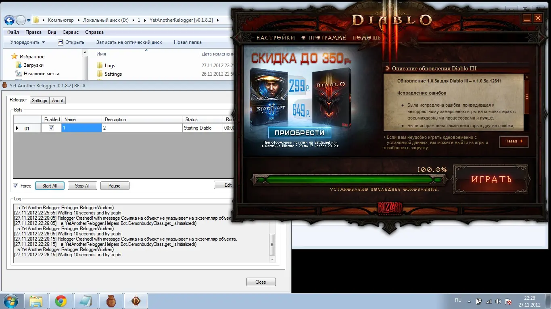Switch to the Settings tab

tap(40, 101)
